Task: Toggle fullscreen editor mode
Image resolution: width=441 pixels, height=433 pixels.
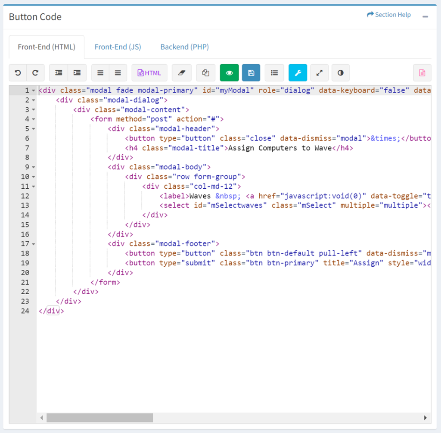Action: pyautogui.click(x=319, y=72)
